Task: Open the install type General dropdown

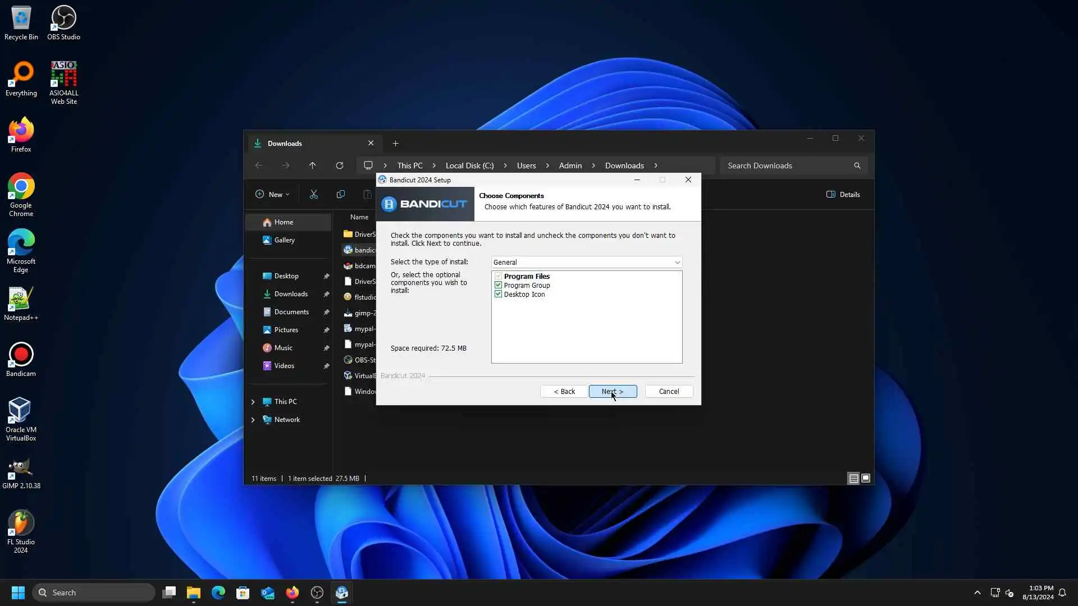Action: tap(586, 262)
